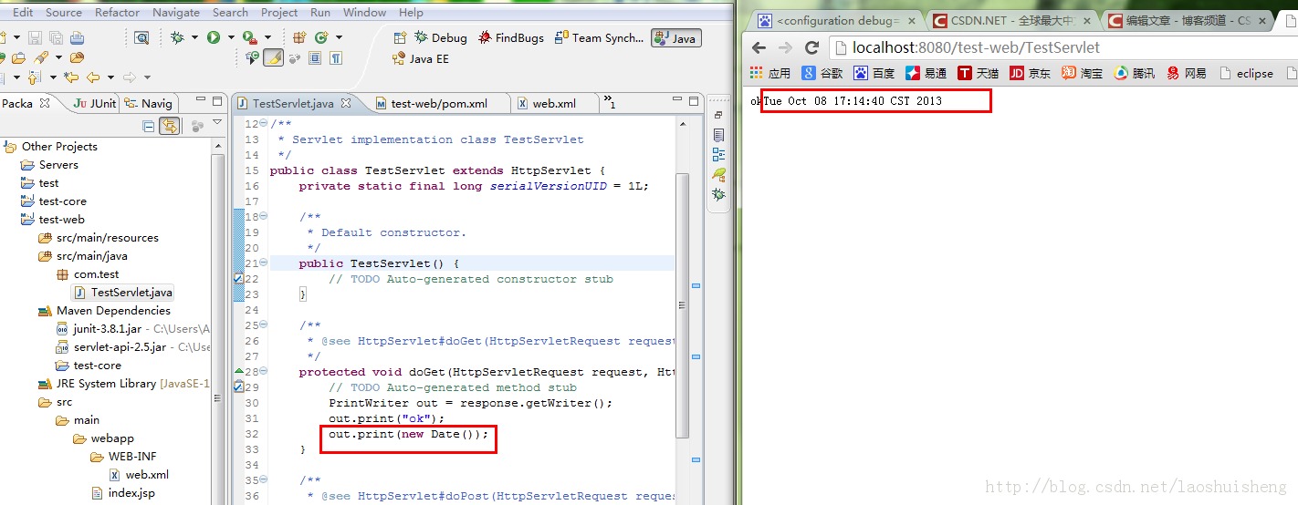Open the Window menu
The height and width of the screenshot is (505, 1298).
point(365,13)
